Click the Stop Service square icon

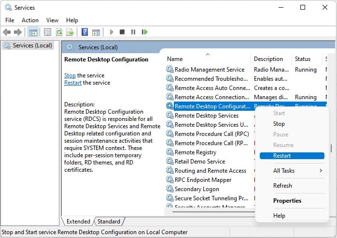pyautogui.click(x=122, y=32)
